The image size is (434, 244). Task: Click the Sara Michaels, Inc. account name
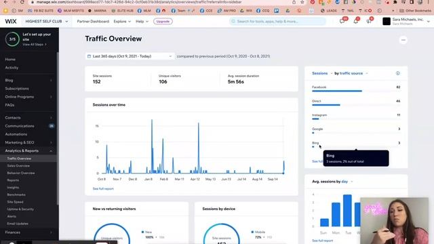pos(408,20)
